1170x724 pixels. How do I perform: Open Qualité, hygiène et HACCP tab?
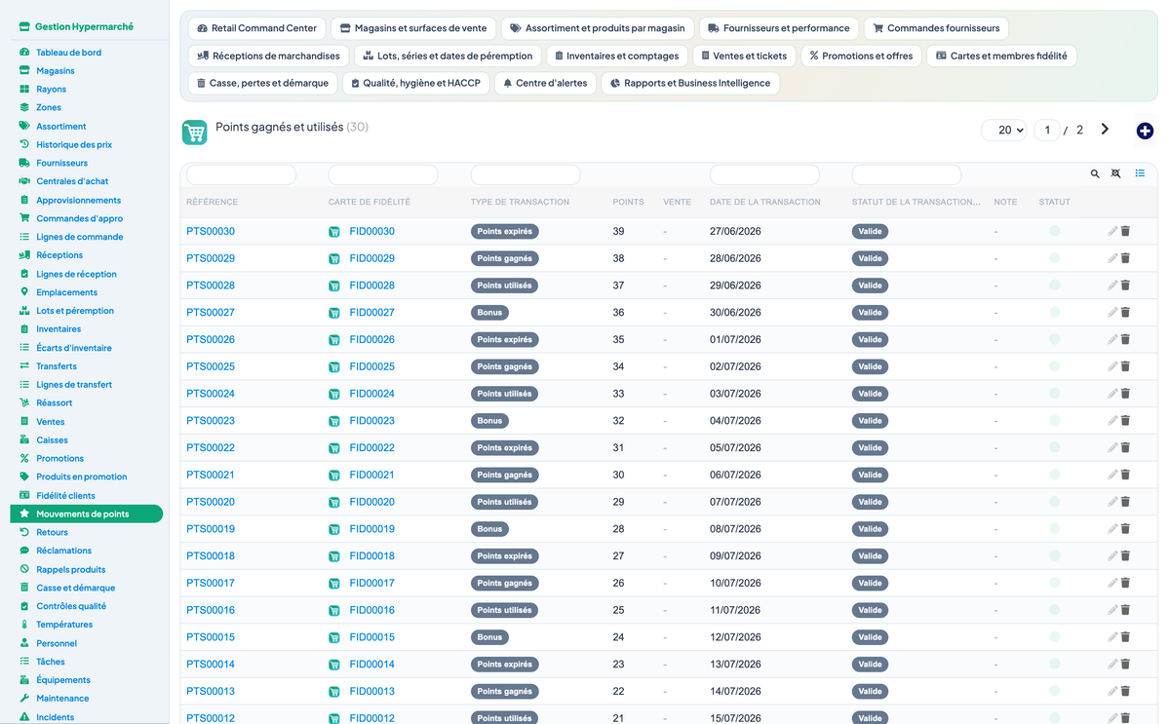[416, 83]
